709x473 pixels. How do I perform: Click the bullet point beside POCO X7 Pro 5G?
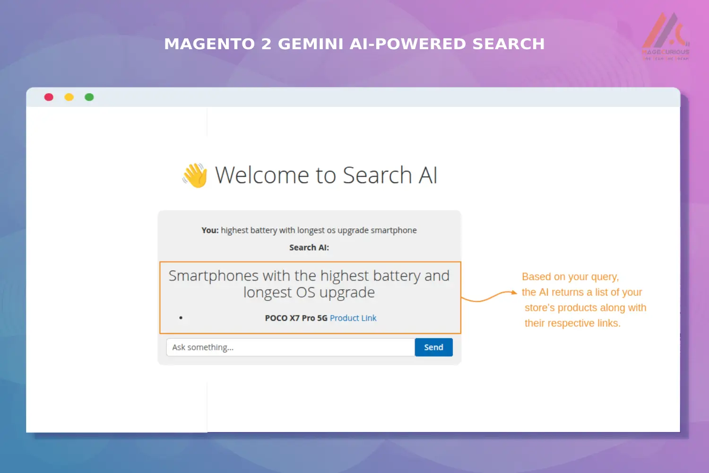click(181, 317)
